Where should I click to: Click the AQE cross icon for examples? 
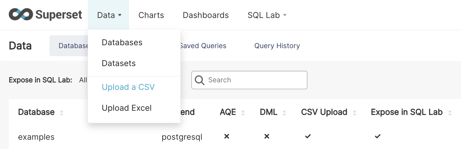pos(227,136)
